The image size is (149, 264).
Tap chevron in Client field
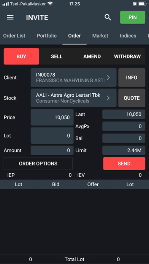point(108,77)
